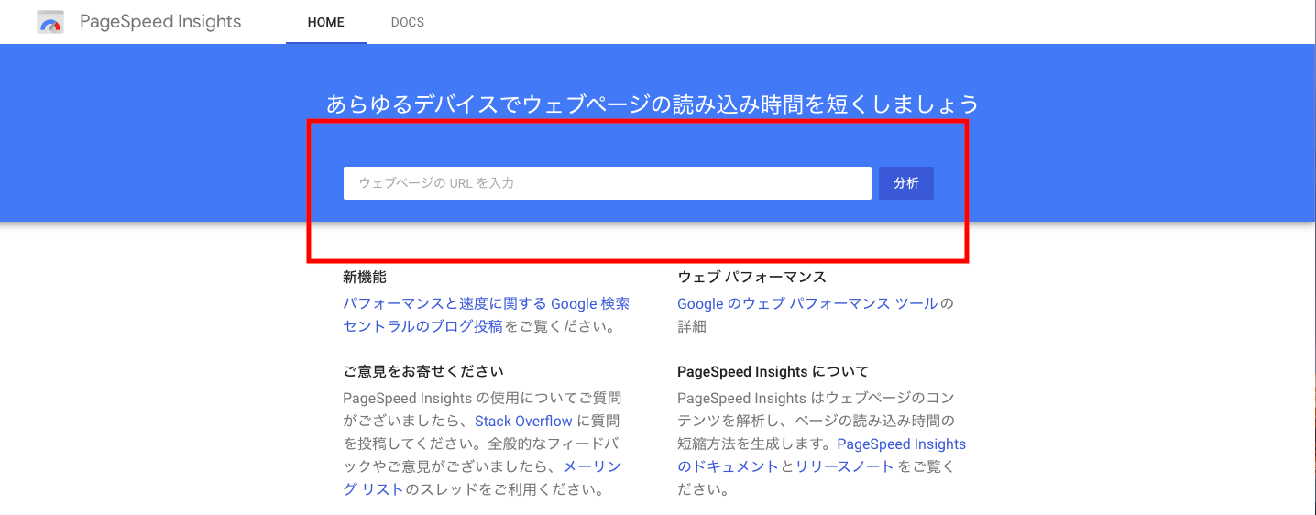Open PageSpeed Insights のドキュメント link
1316x515 pixels.
821,455
